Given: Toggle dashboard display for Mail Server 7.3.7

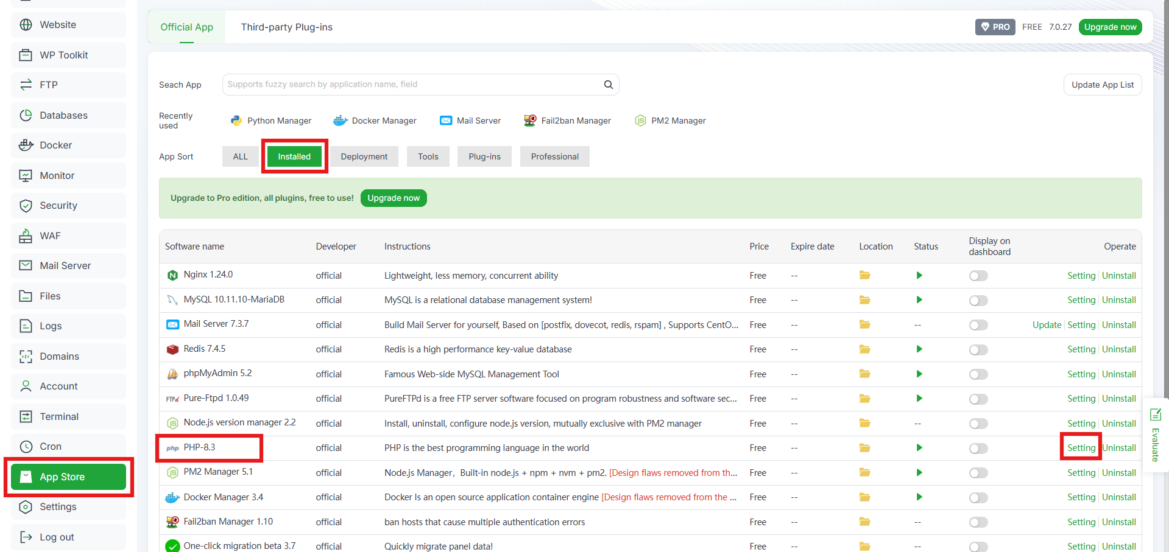Looking at the screenshot, I should coord(978,325).
